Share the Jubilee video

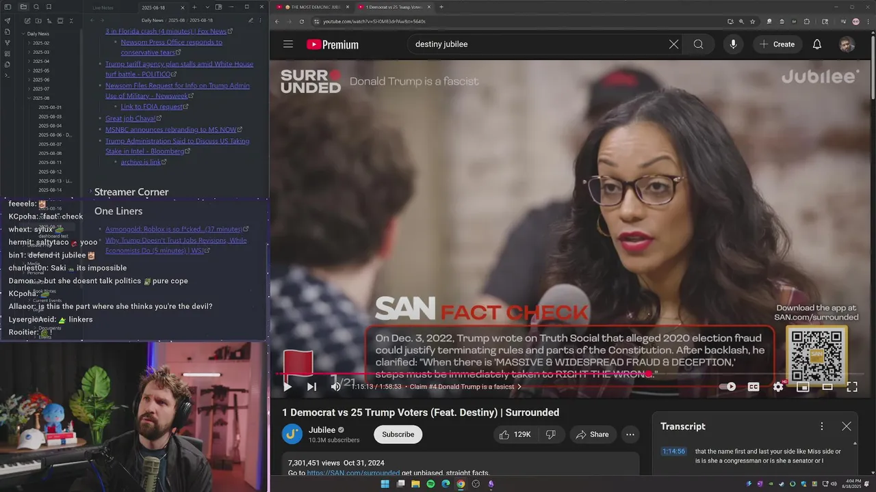pyautogui.click(x=593, y=435)
